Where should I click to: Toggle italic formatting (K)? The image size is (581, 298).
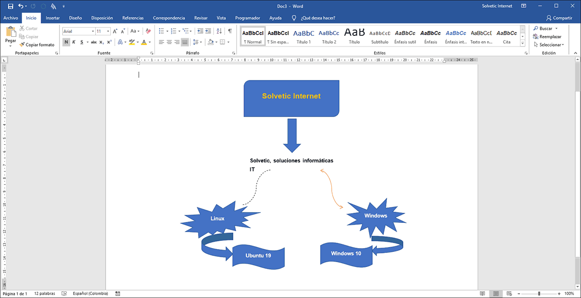click(x=74, y=42)
